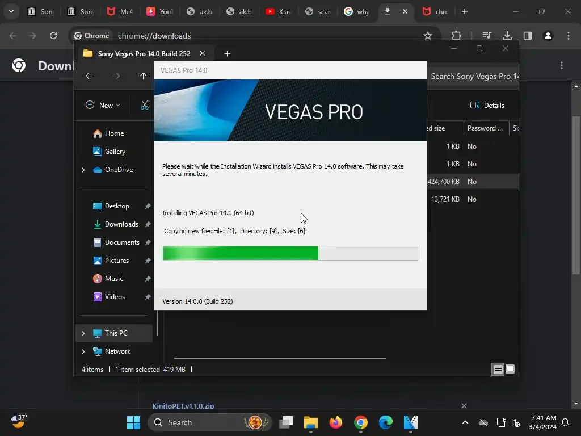581x436 pixels.
Task: Open Downloads page more actions menu
Action: click(562, 66)
